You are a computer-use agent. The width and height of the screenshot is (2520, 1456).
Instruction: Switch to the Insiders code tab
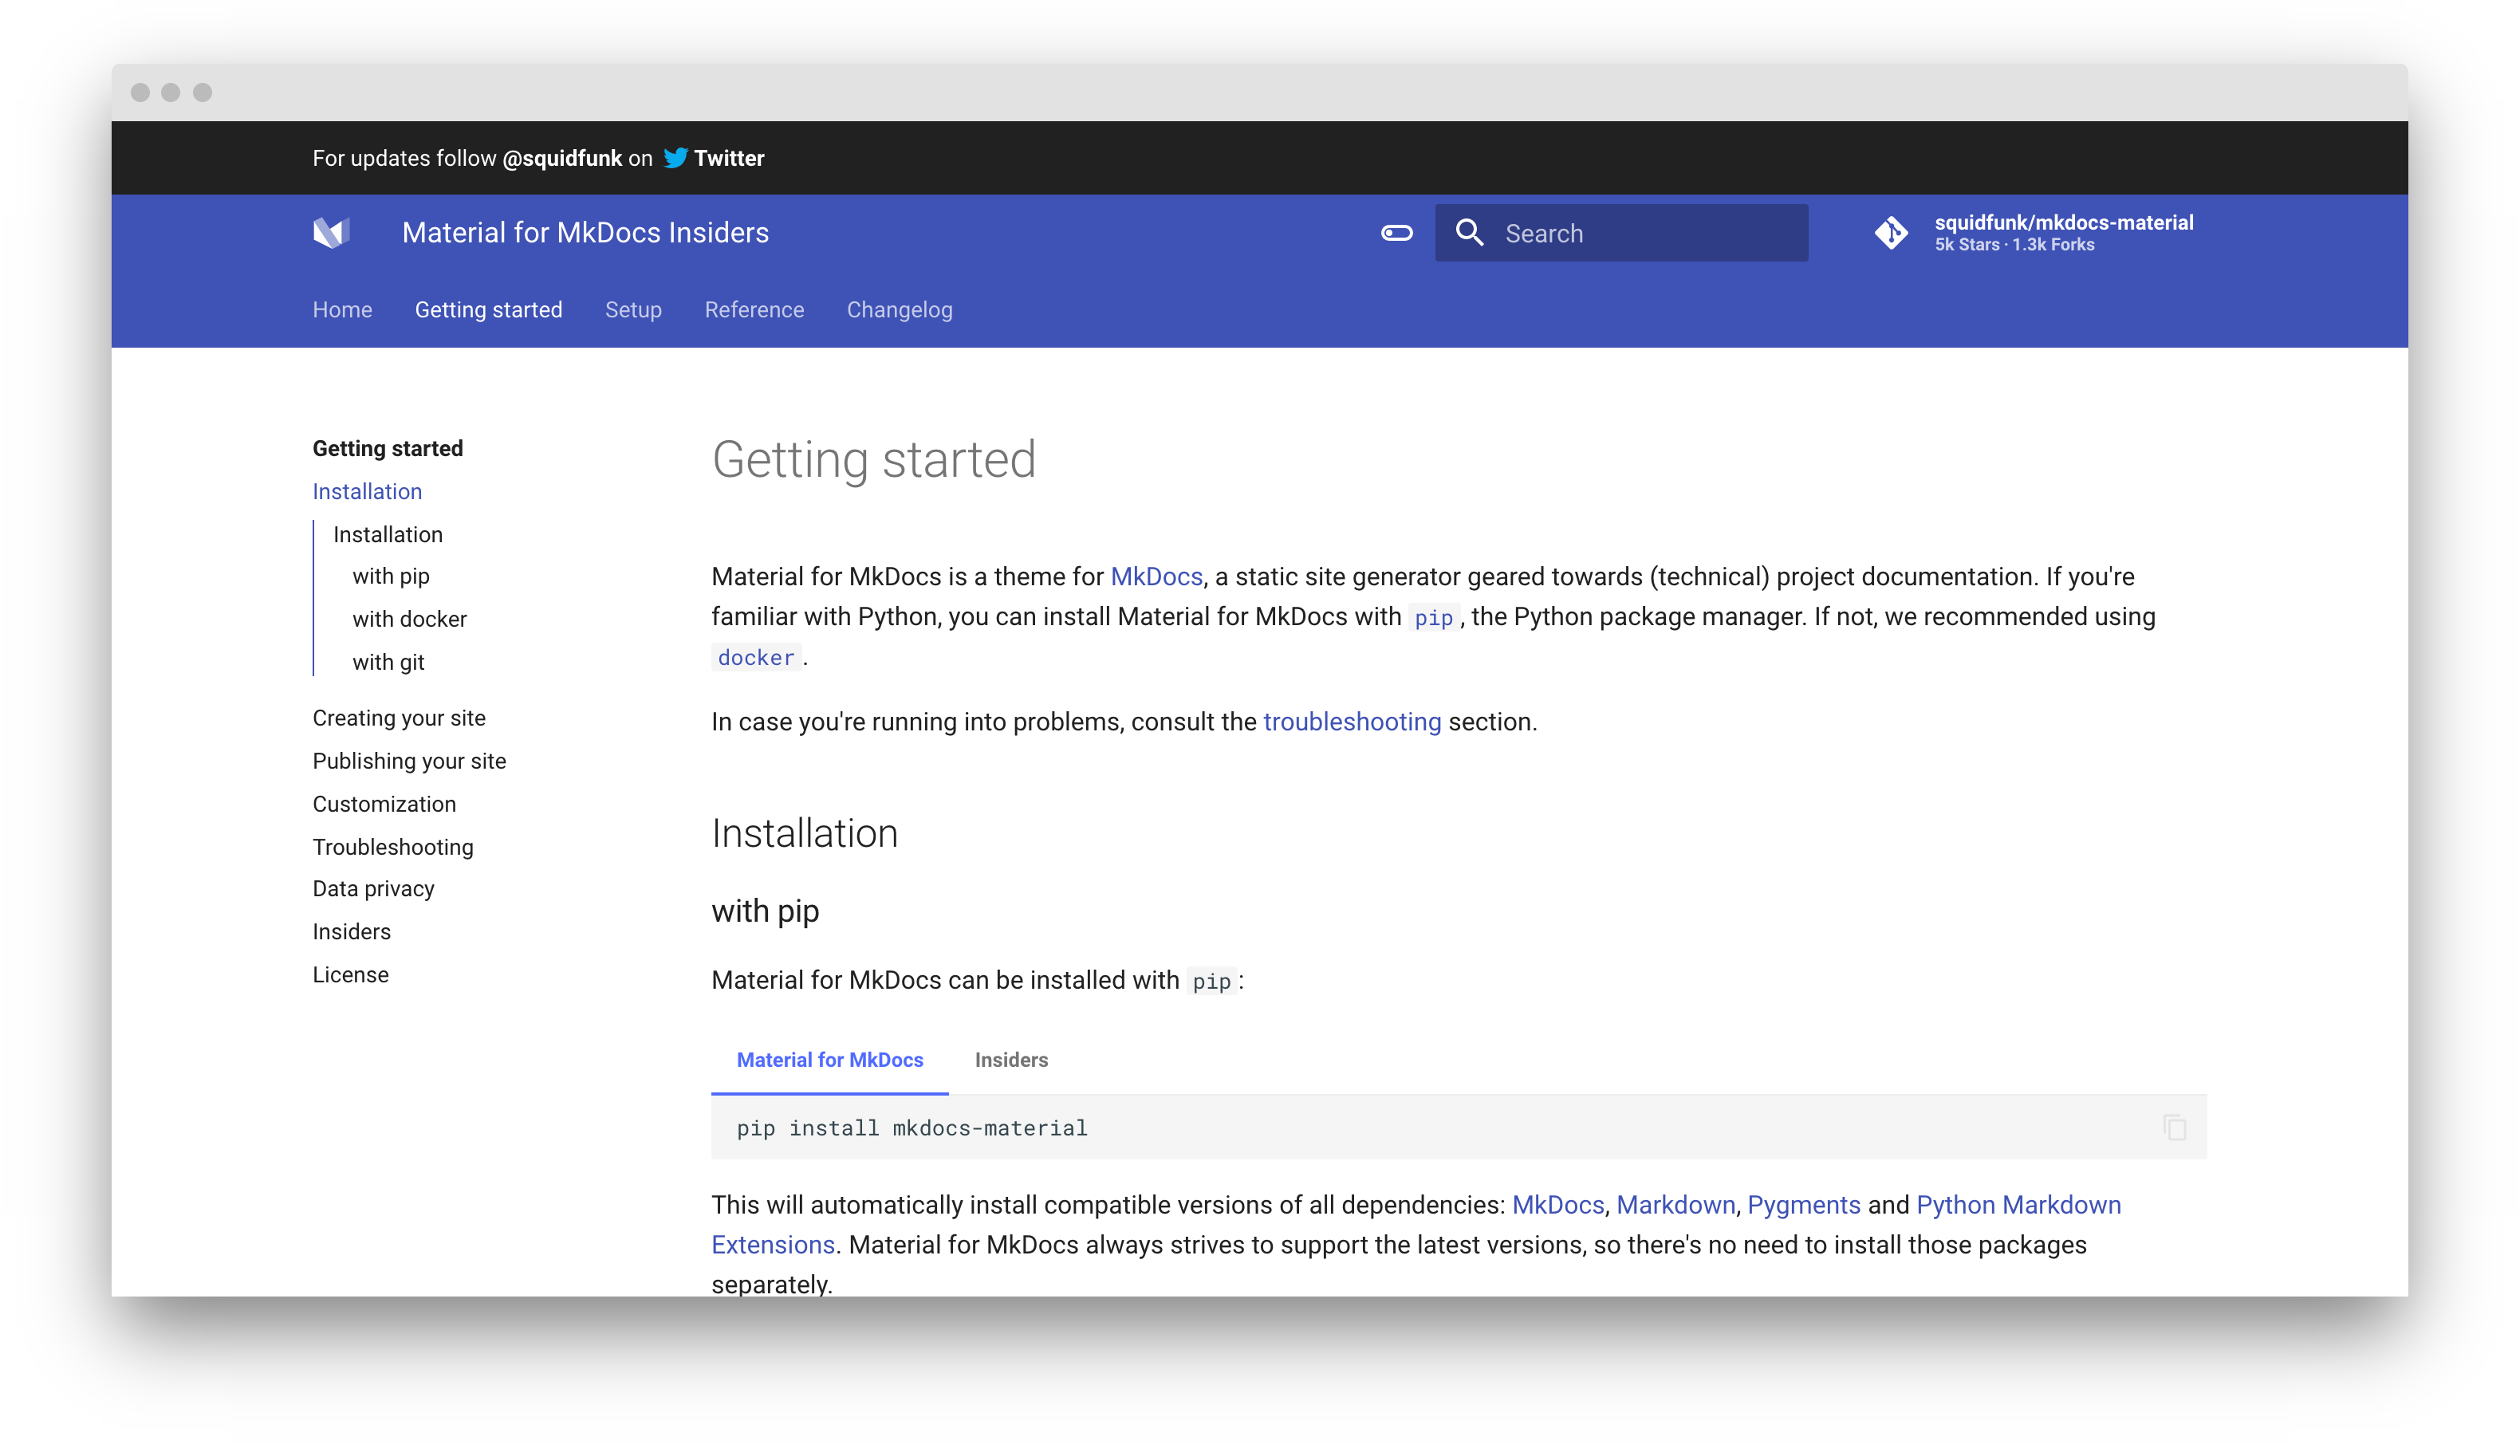point(1010,1060)
